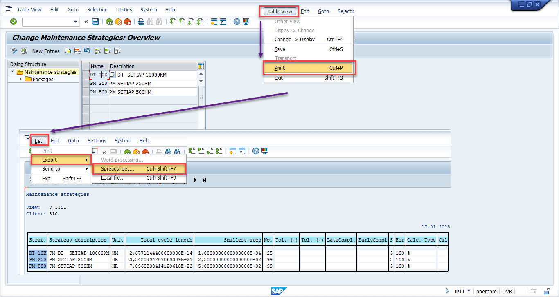This screenshot has width=559, height=297.
Task: Click the Copy As icon beside New Entries
Action: pyautogui.click(x=68, y=51)
